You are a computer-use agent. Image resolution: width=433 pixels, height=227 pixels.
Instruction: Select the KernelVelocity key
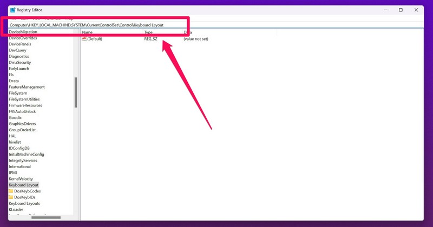point(21,179)
